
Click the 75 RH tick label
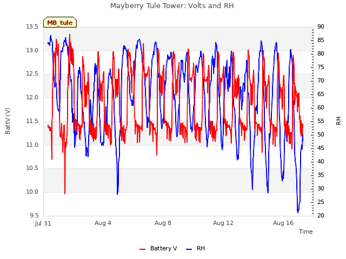pos(321,67)
